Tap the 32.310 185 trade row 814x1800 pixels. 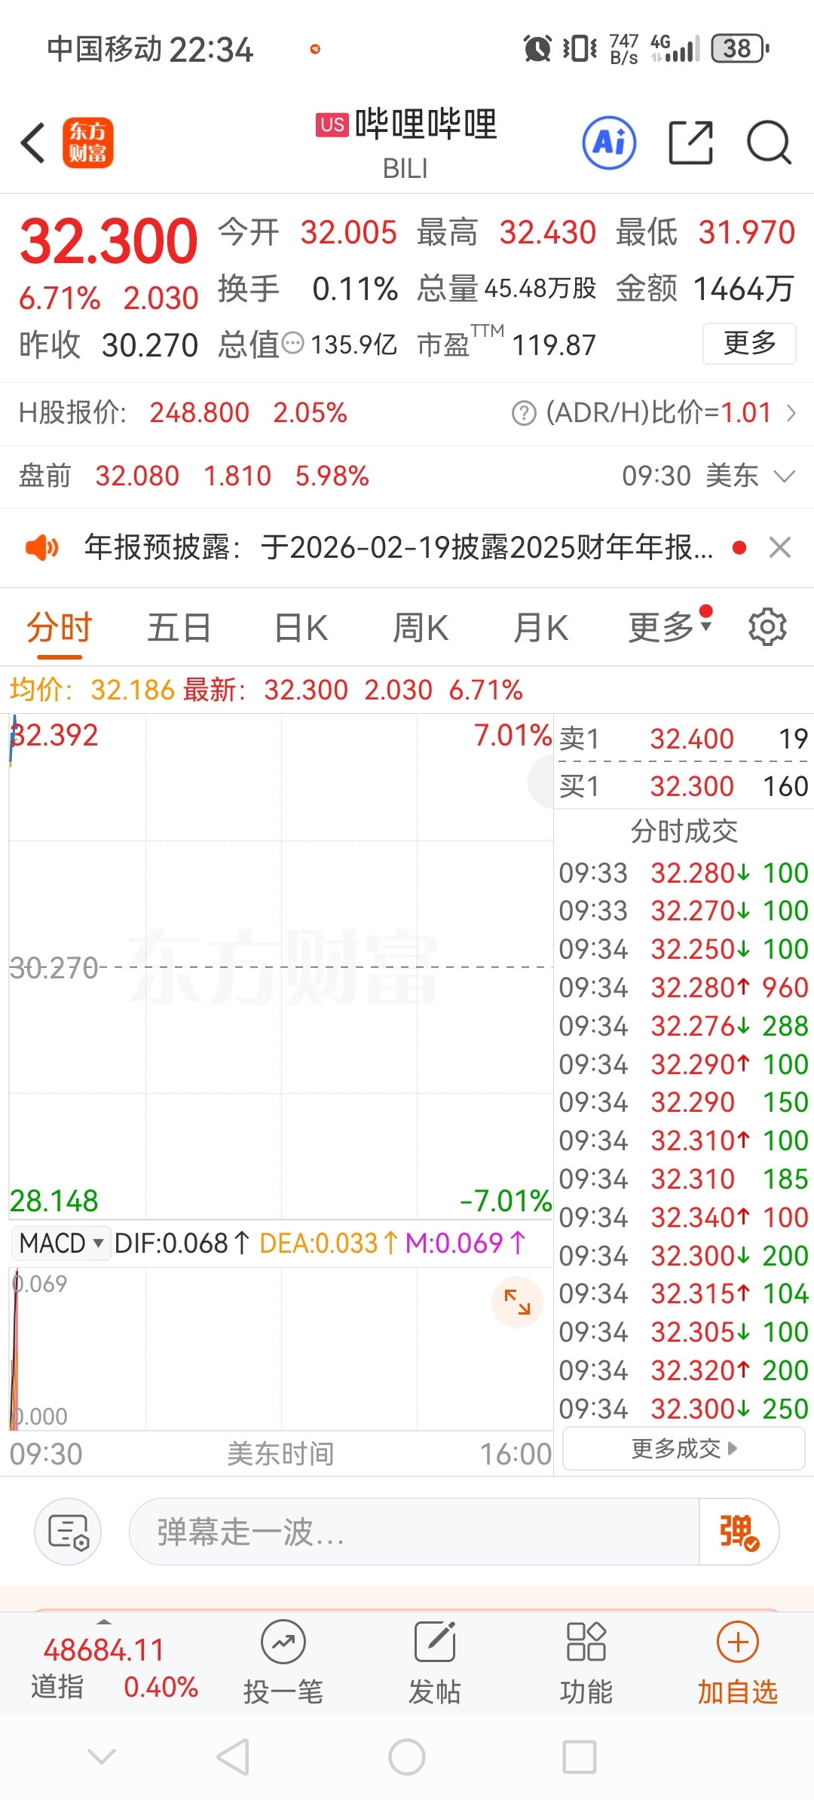(684, 1179)
